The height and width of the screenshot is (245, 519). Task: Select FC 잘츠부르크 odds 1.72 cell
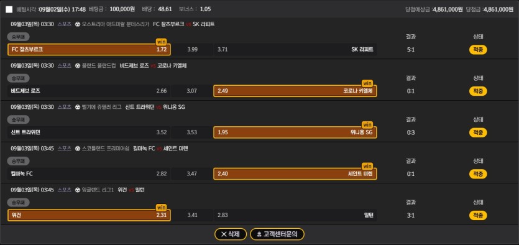[89, 50]
